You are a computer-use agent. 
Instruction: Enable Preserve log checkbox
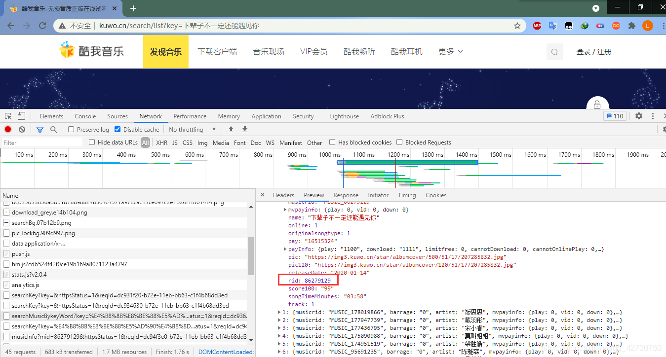[x=71, y=129]
